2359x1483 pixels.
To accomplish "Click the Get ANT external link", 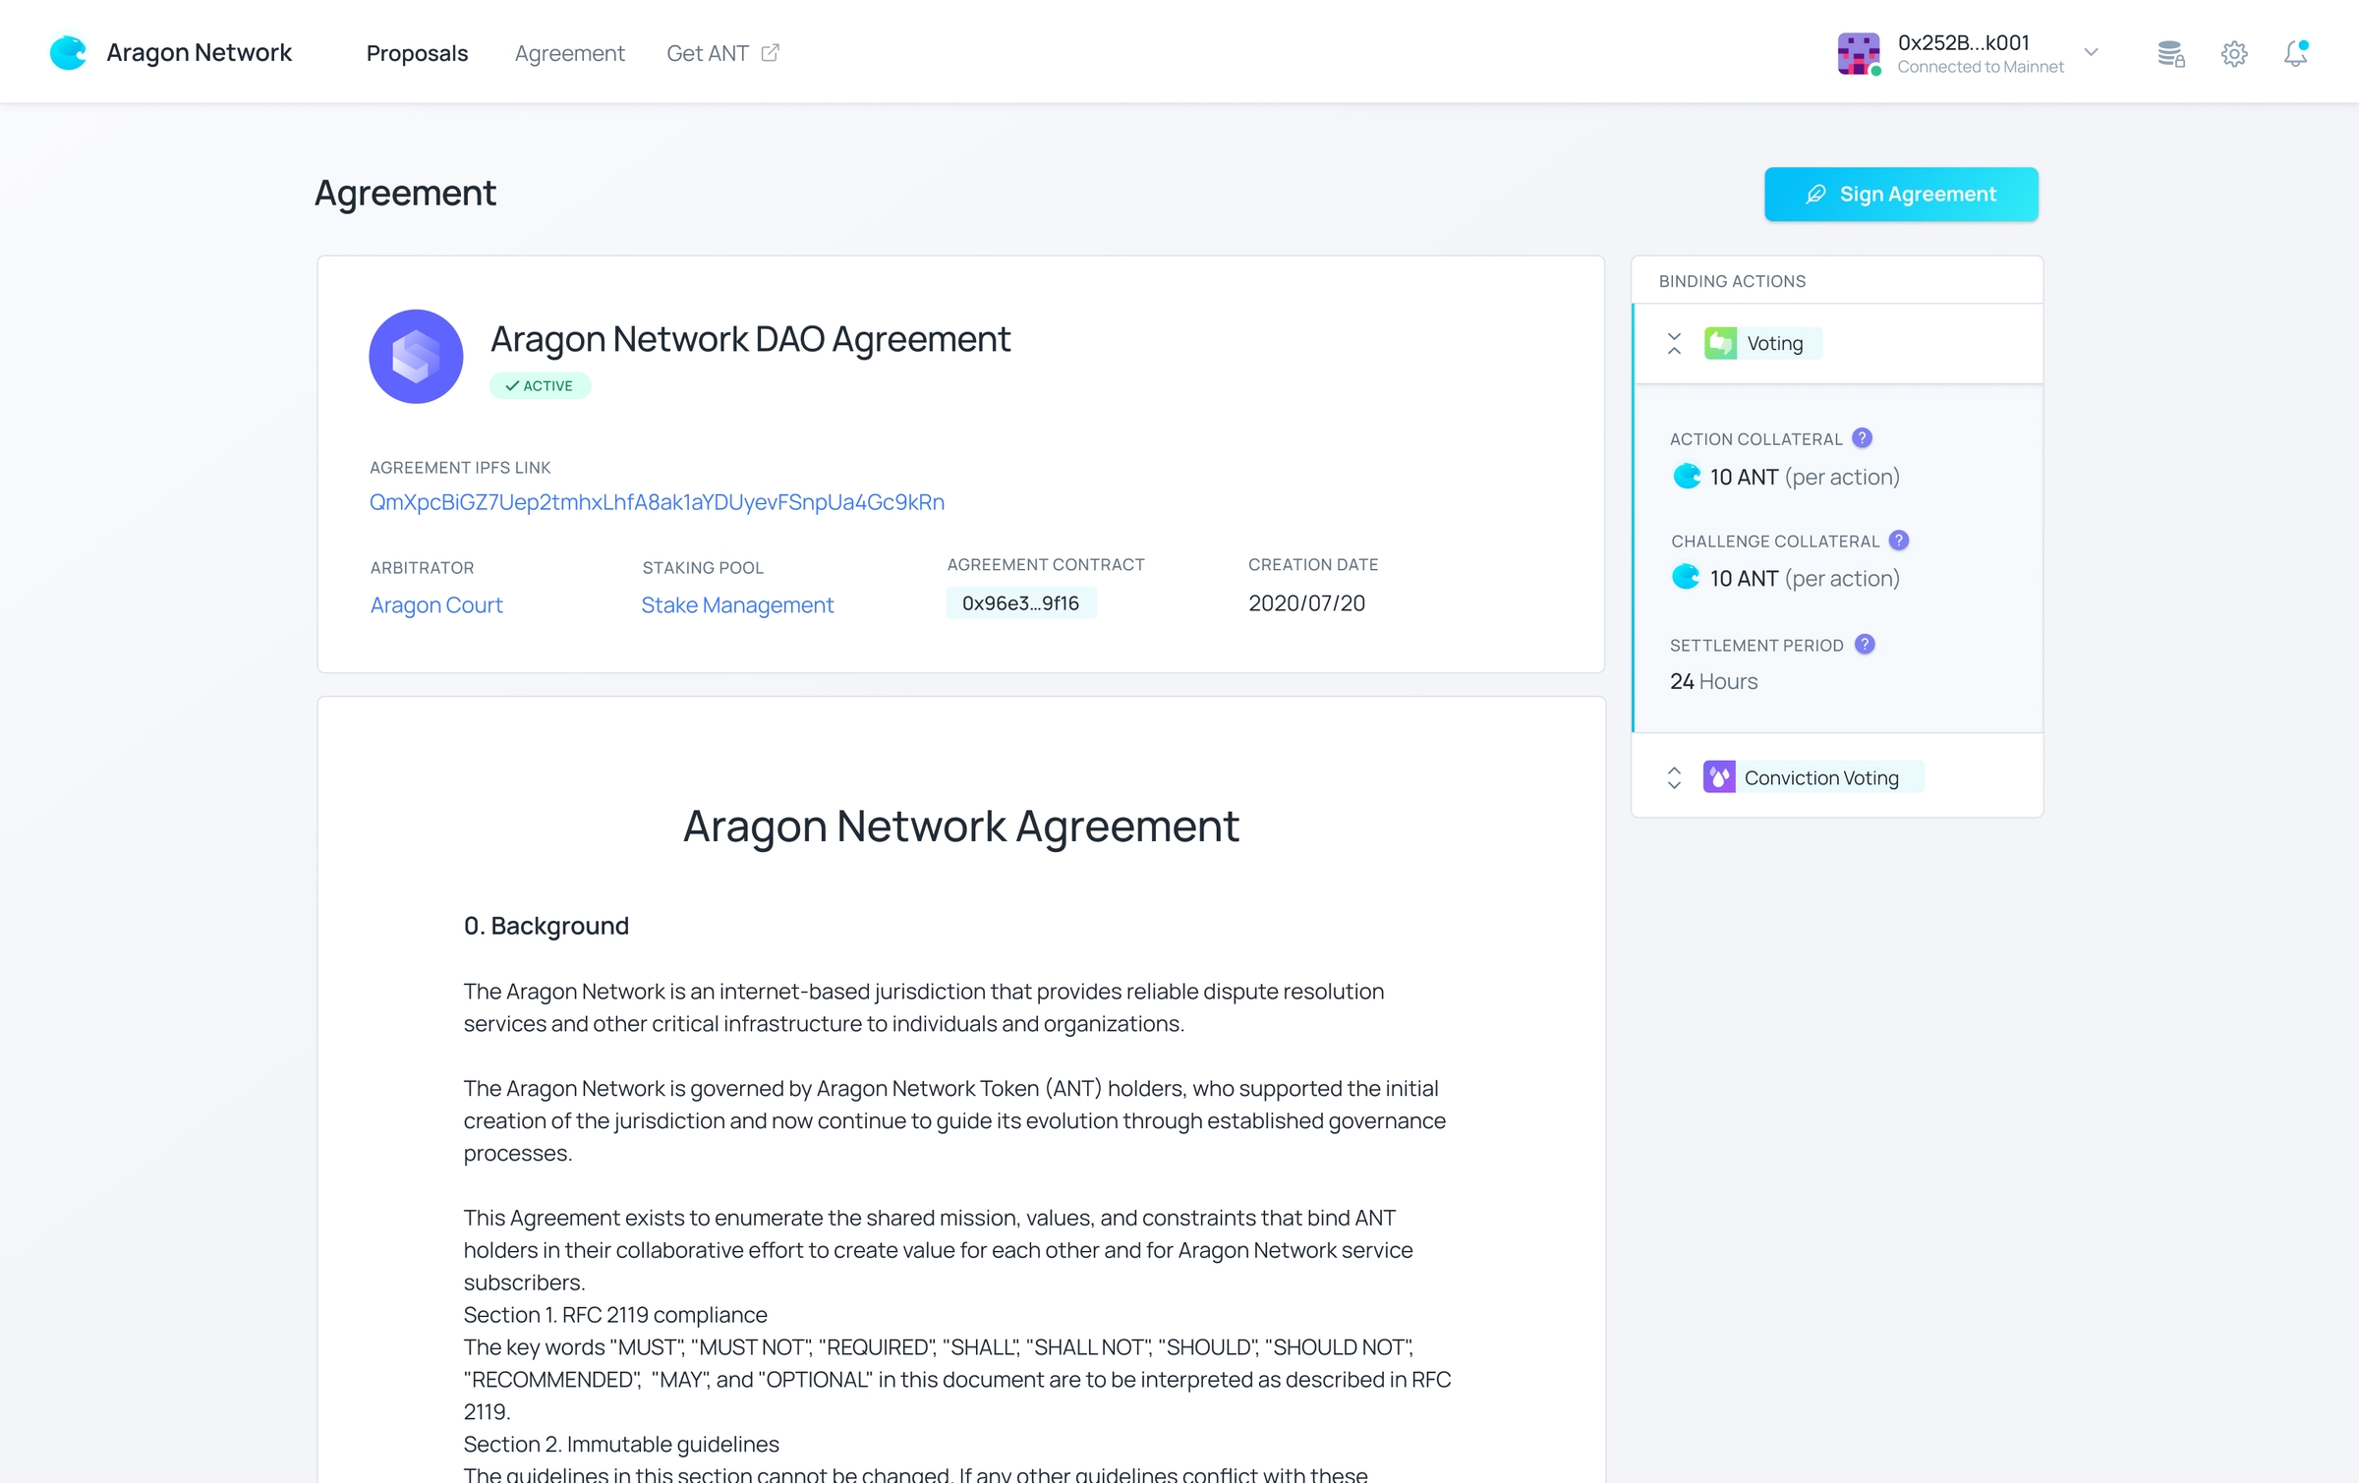I will tap(722, 53).
